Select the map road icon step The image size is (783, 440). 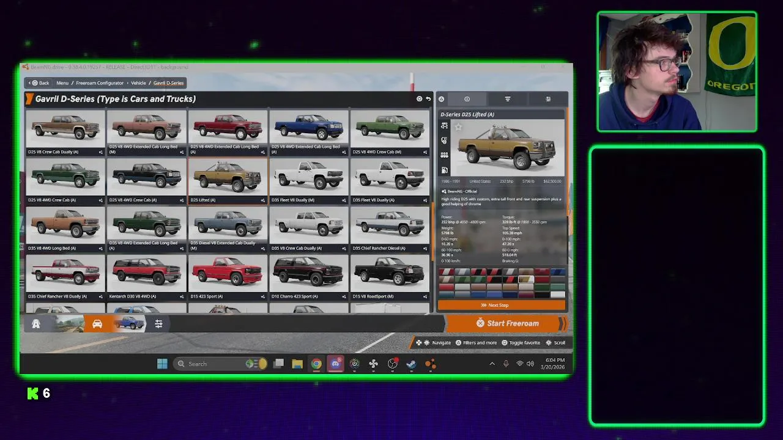tap(36, 324)
